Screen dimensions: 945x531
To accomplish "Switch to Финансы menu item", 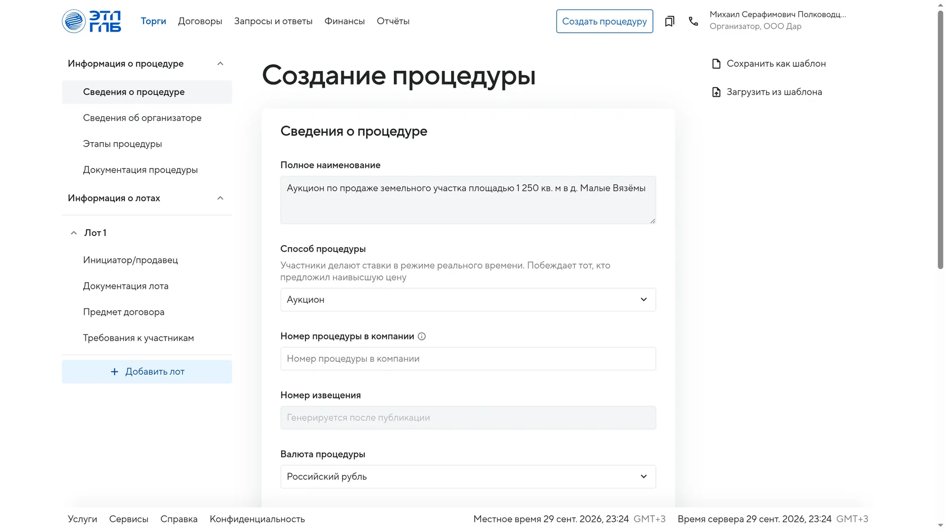I will 344,21.
